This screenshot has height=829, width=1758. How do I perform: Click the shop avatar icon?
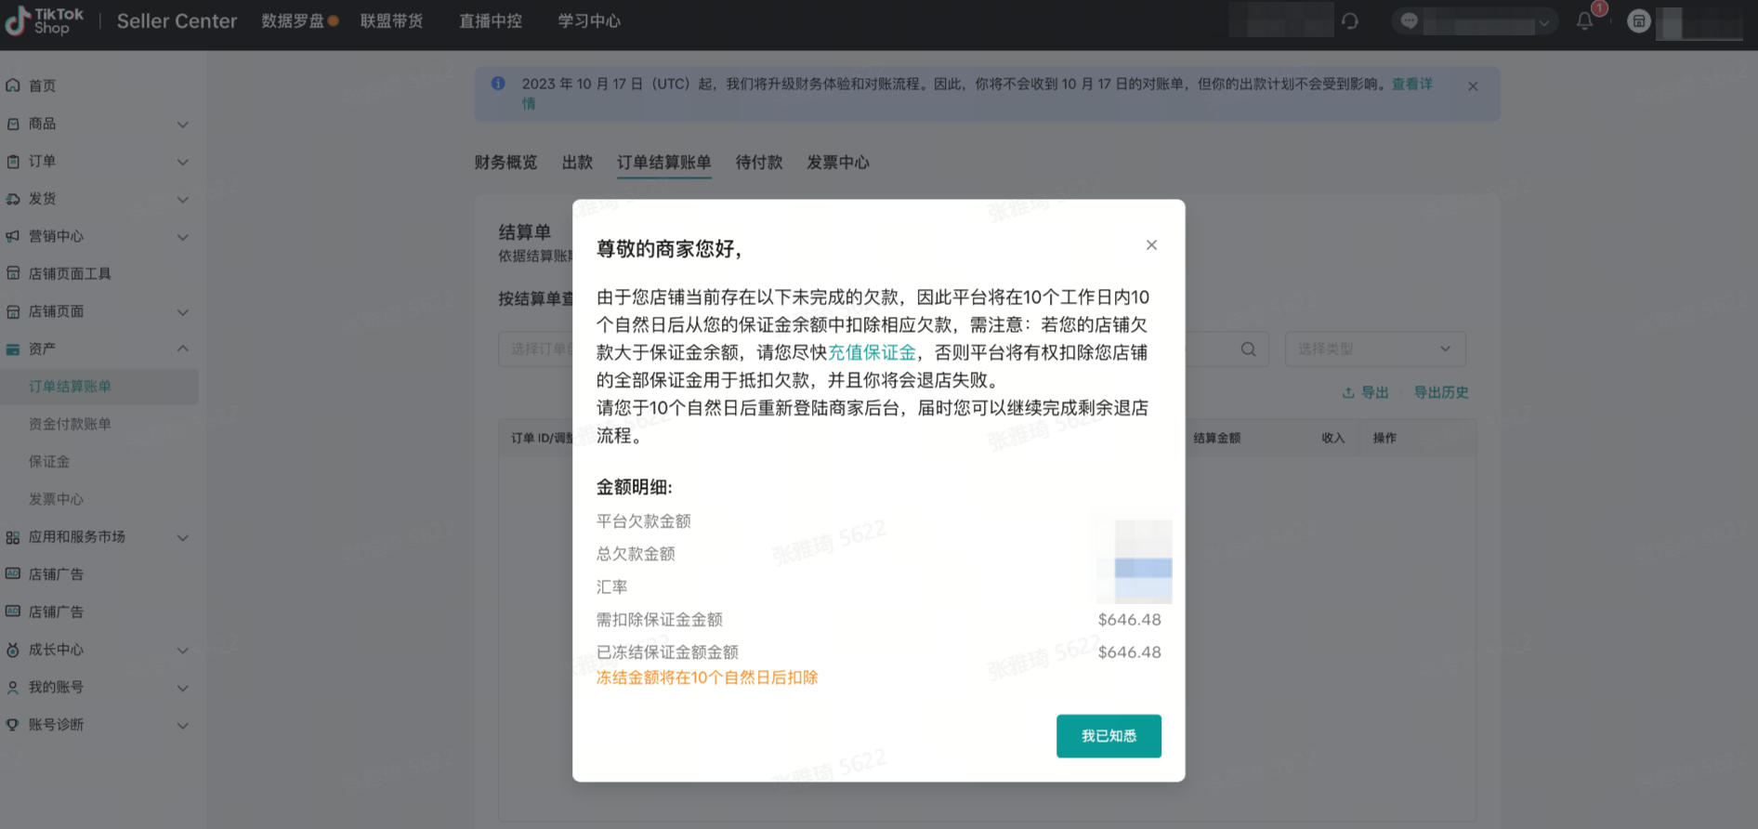pos(1639,21)
